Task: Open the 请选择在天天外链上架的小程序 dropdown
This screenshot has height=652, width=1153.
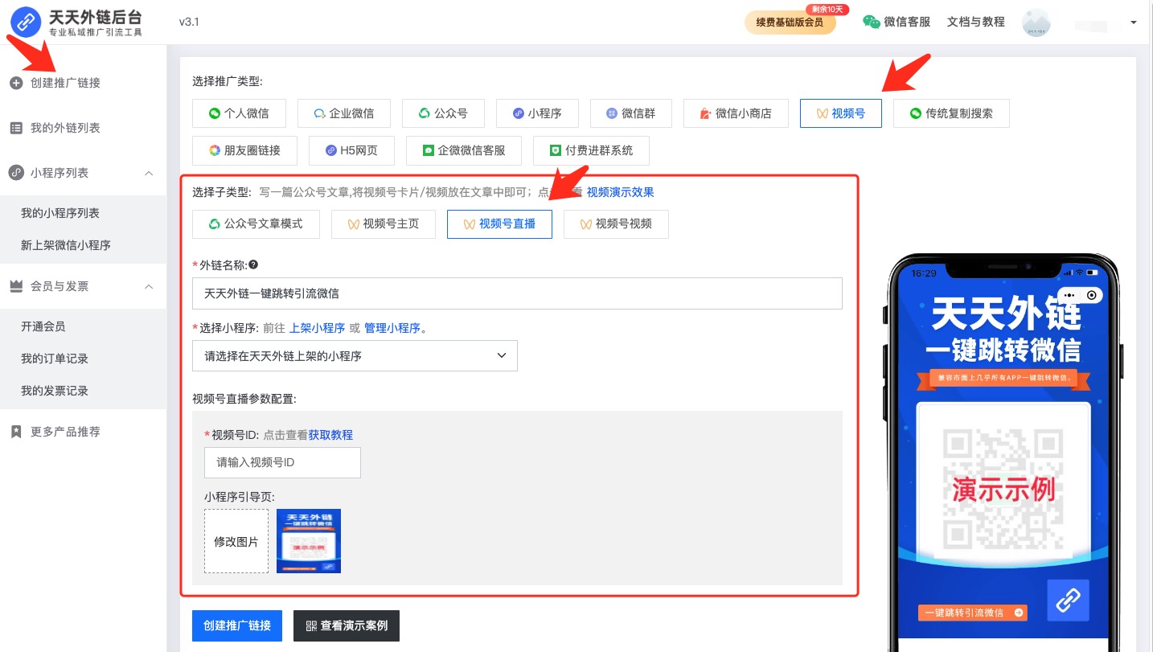Action: point(355,355)
